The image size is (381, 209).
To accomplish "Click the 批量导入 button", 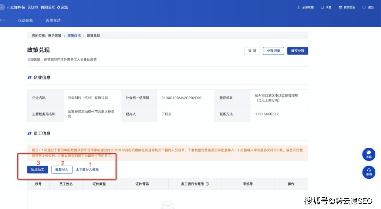I will tap(62, 169).
